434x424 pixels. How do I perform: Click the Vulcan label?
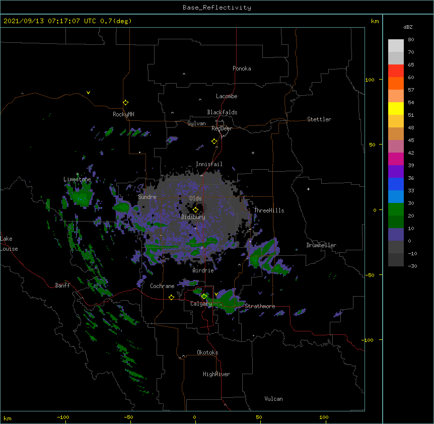273,399
